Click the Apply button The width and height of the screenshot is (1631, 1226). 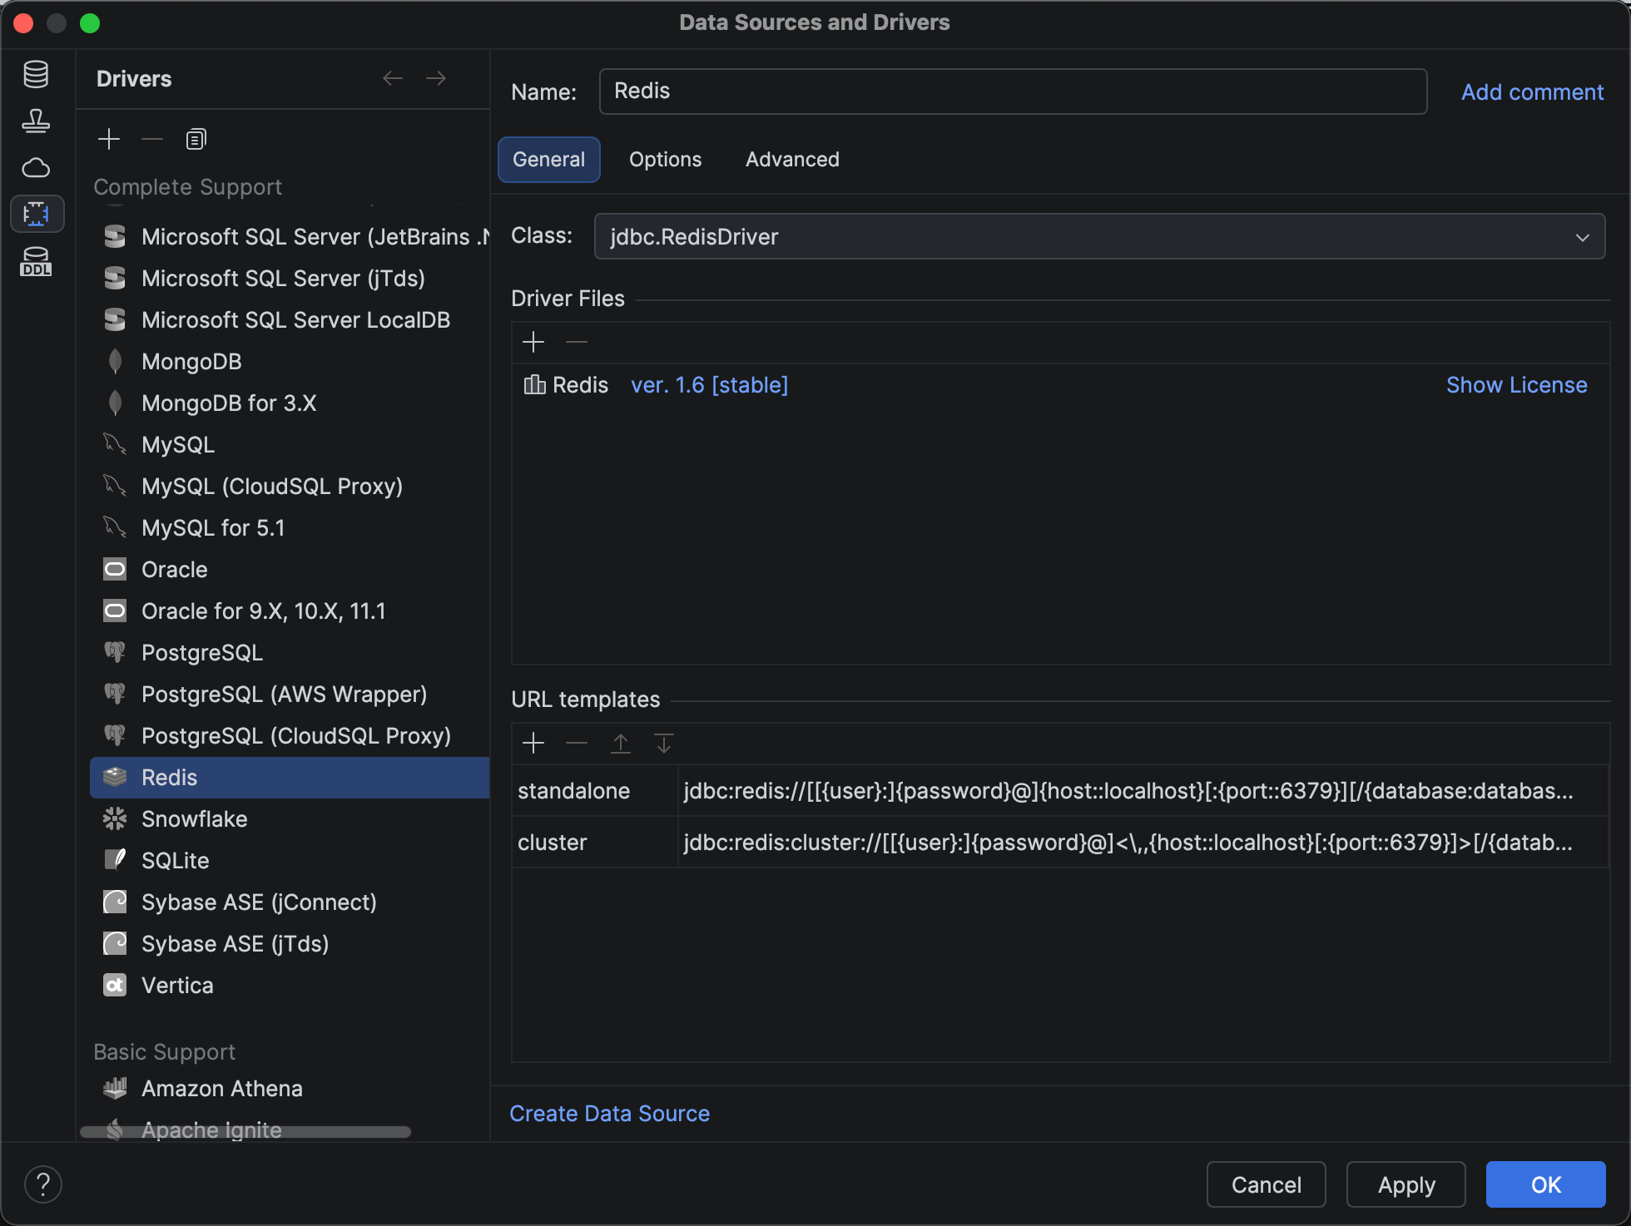click(x=1405, y=1184)
